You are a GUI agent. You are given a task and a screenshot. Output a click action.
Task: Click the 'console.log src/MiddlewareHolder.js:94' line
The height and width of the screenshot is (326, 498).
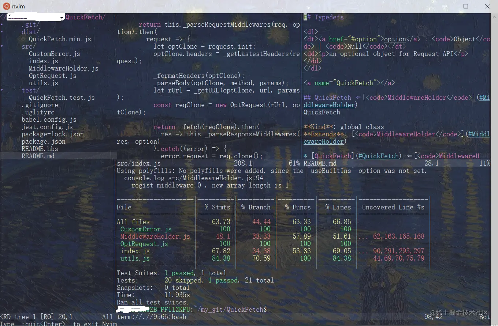pyautogui.click(x=194, y=178)
